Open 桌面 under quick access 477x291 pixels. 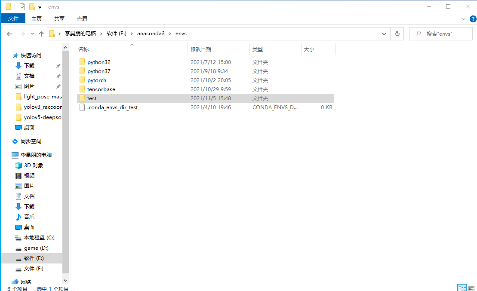coord(29,128)
